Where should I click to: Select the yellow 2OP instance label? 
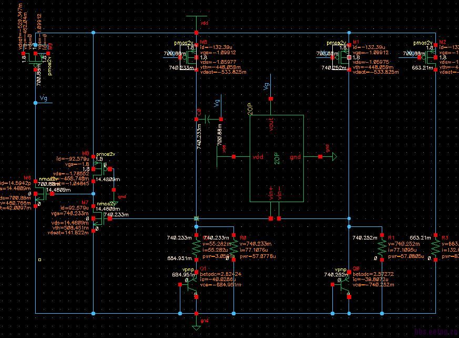(250, 108)
